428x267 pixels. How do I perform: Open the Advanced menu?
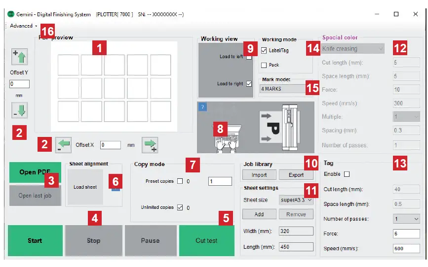[x=23, y=26]
